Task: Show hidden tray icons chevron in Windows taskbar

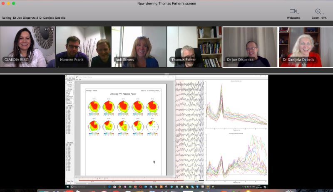Action: (x=243, y=187)
